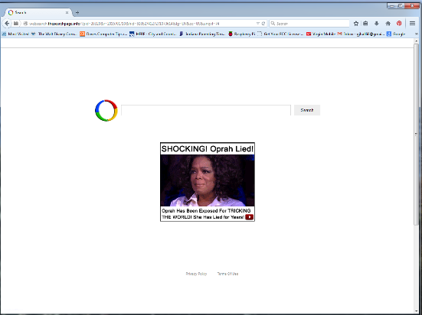Open the SHOCKING Oprah Lied ad headline

click(x=208, y=148)
